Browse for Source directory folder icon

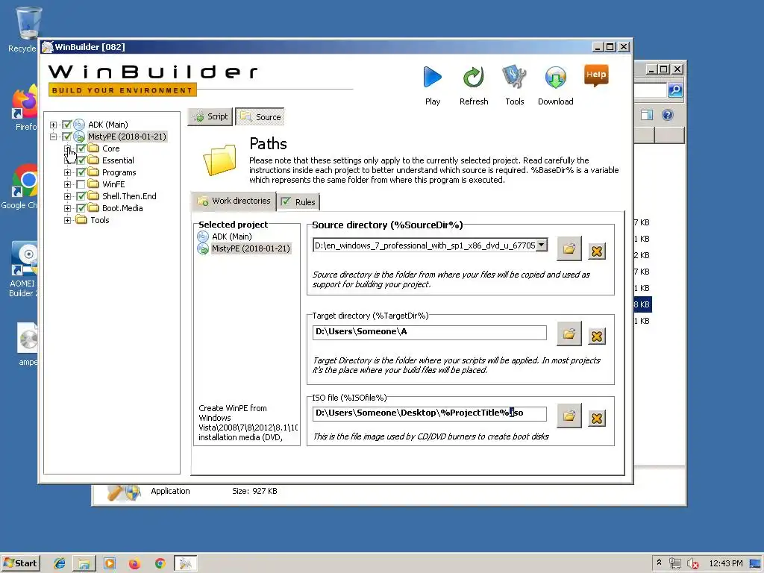coord(569,249)
